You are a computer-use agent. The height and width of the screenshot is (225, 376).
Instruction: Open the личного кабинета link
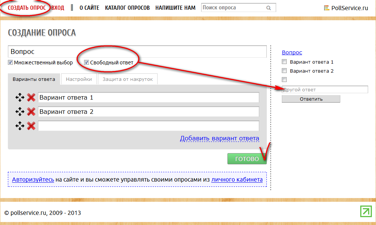tap(237, 180)
